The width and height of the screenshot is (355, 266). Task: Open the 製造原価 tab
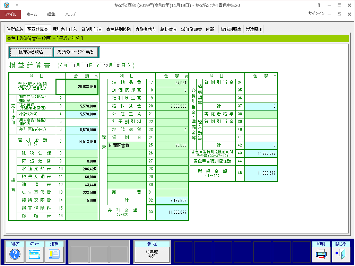(x=254, y=29)
